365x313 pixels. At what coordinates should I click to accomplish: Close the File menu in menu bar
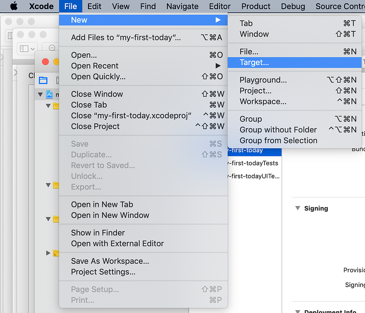tap(70, 6)
